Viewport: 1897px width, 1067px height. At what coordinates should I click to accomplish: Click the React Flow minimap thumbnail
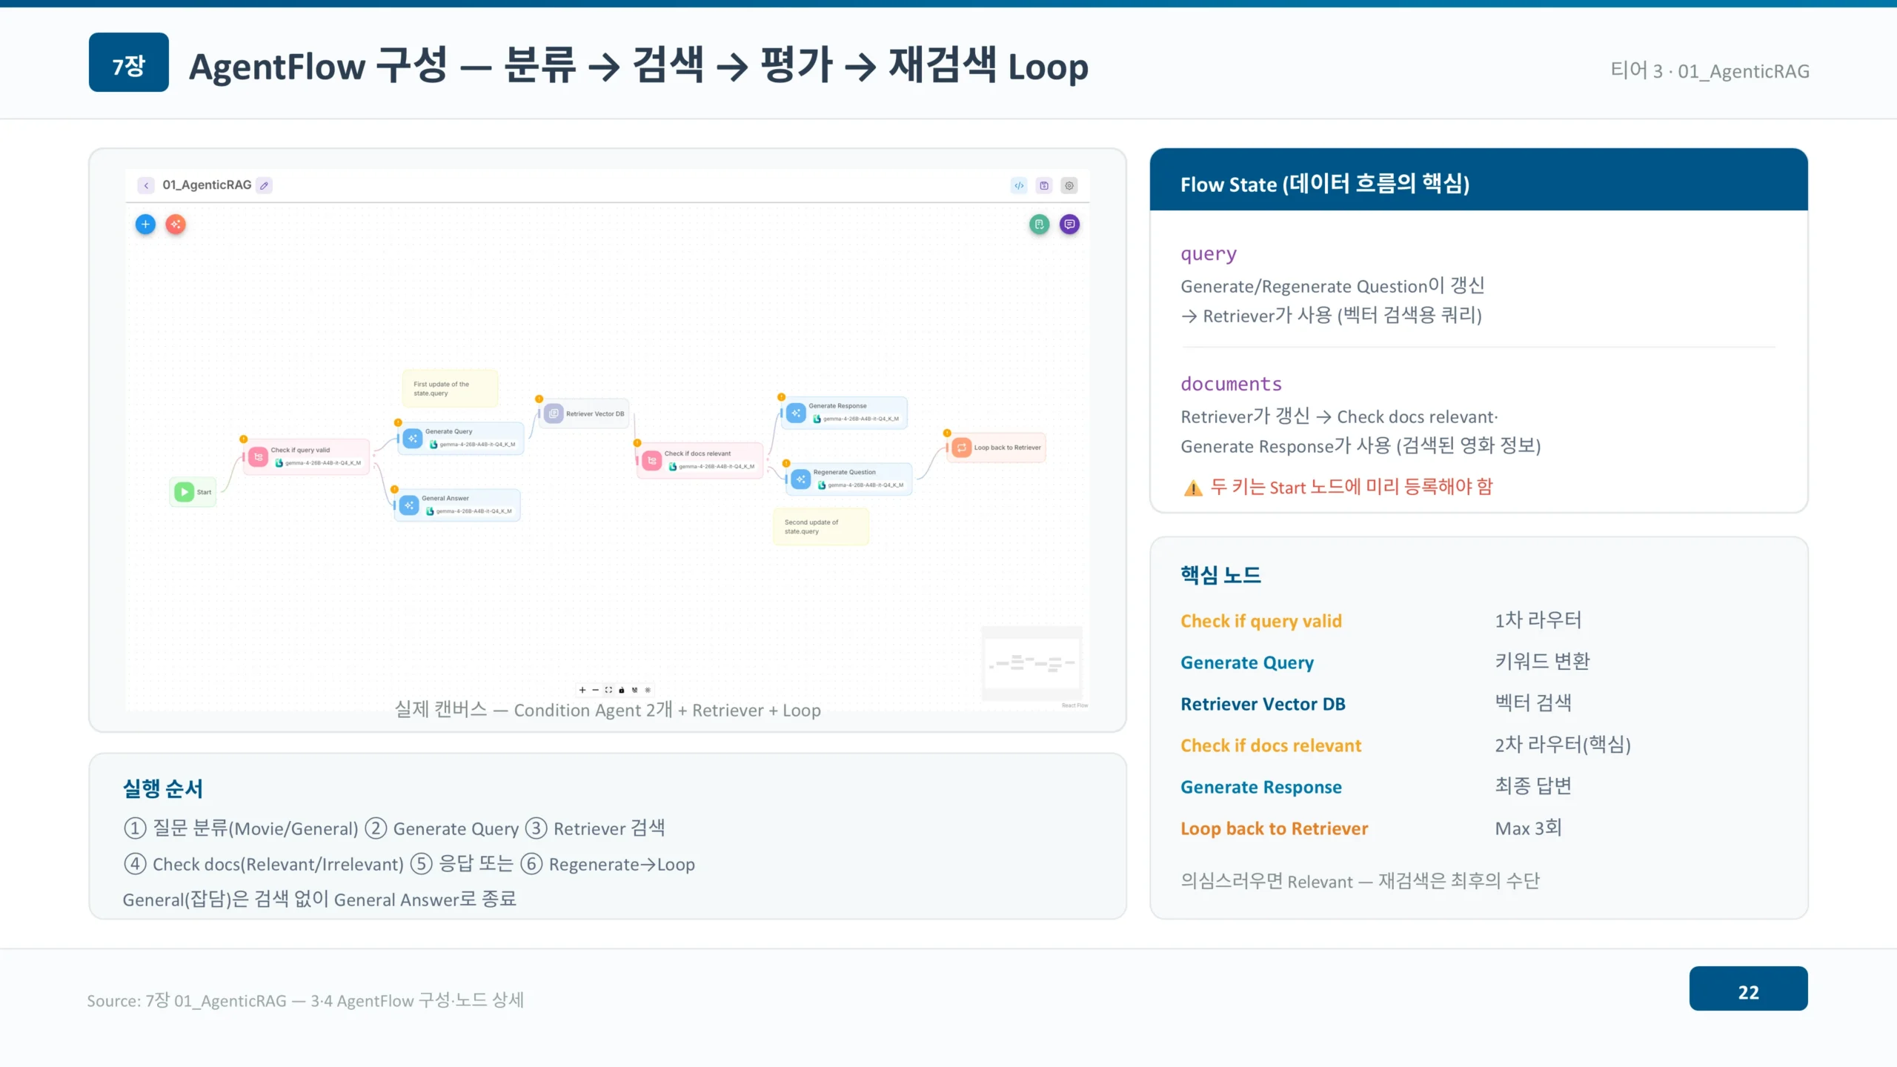tap(1031, 663)
